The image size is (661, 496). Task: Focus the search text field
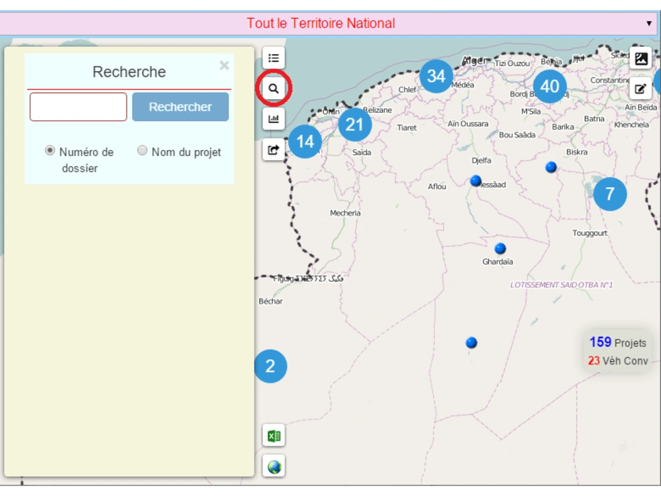(x=79, y=107)
